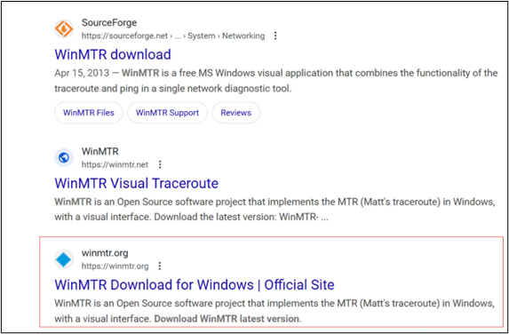Image resolution: width=509 pixels, height=334 pixels.
Task: Click the WinMTR globe favicon
Action: pyautogui.click(x=64, y=158)
